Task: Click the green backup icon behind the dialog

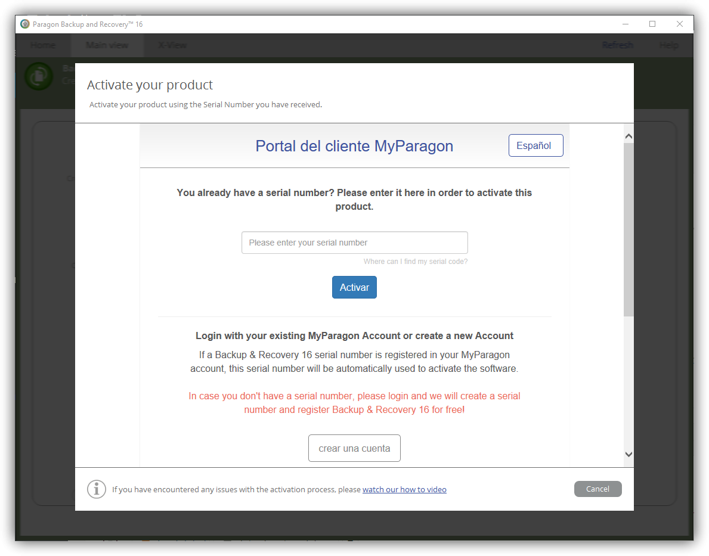Action: [x=39, y=76]
